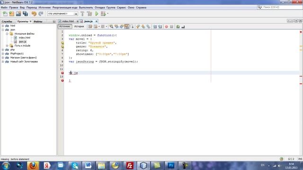Select index.html in project tree
This screenshot has width=303, height=170.
[x=24, y=38]
